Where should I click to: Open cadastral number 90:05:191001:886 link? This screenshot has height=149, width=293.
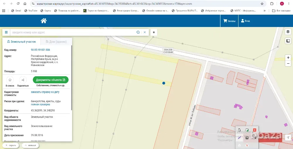40,50
